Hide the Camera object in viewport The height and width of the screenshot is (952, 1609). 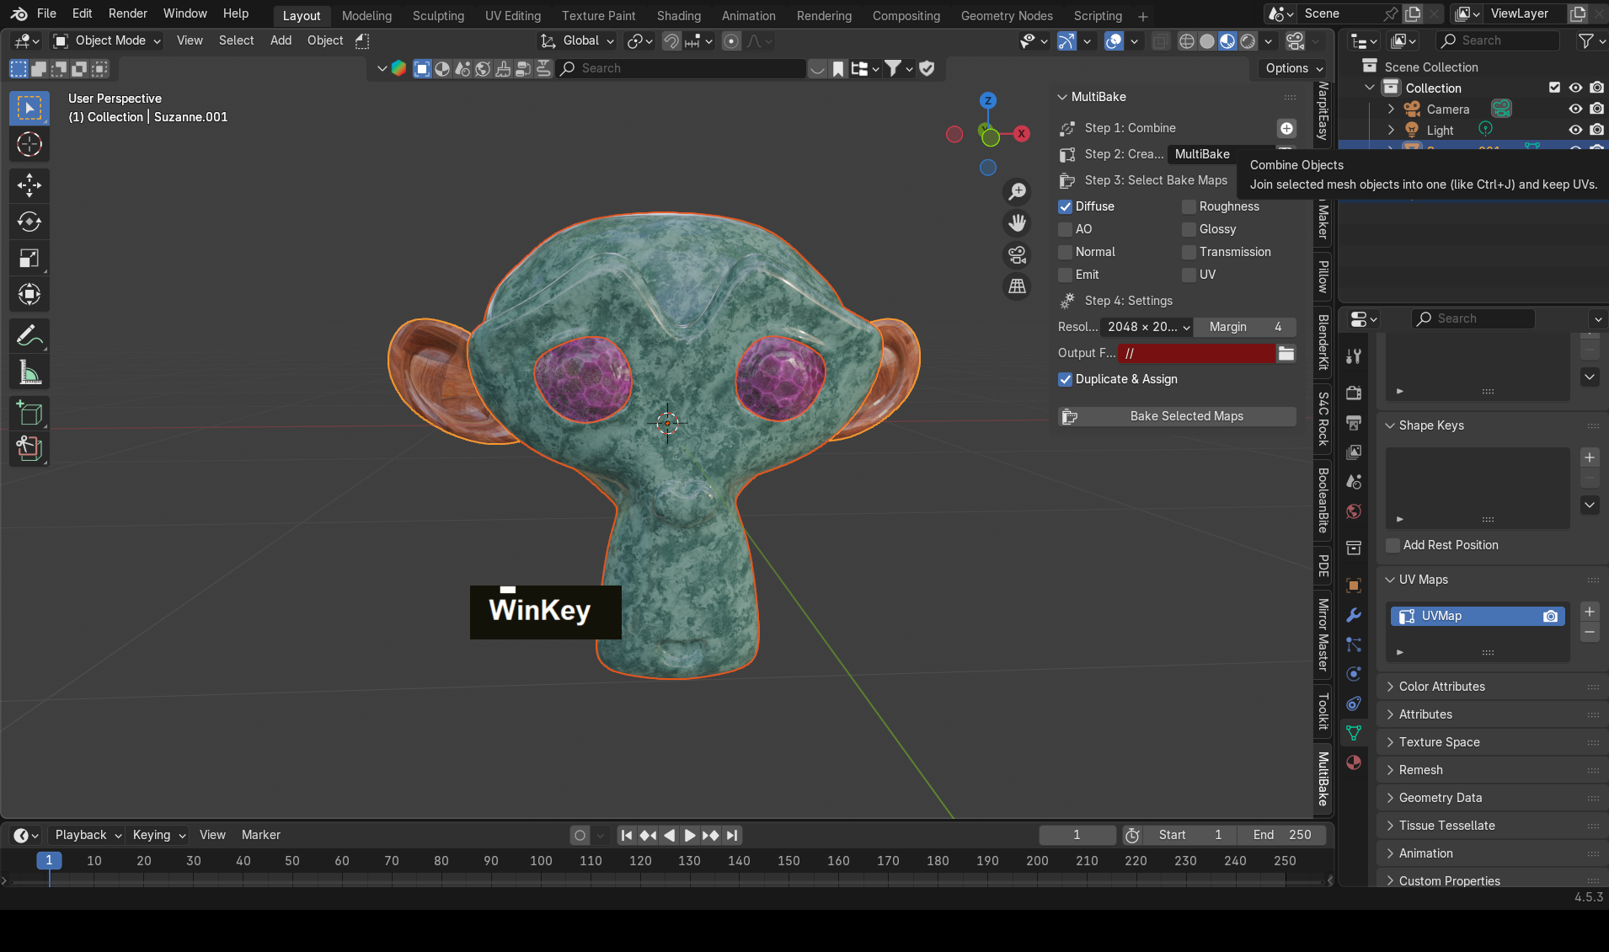1575,110
